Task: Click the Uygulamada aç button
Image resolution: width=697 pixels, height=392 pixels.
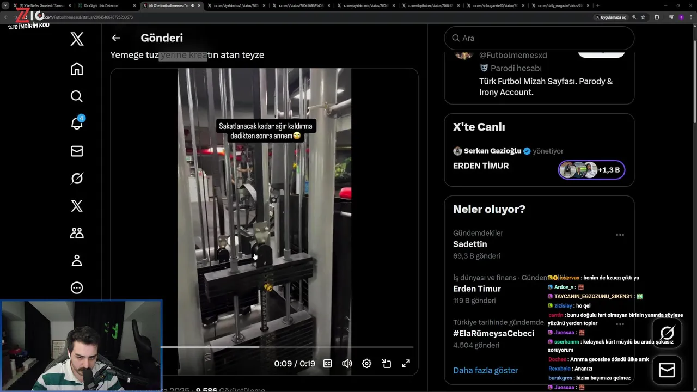Action: [x=610, y=17]
